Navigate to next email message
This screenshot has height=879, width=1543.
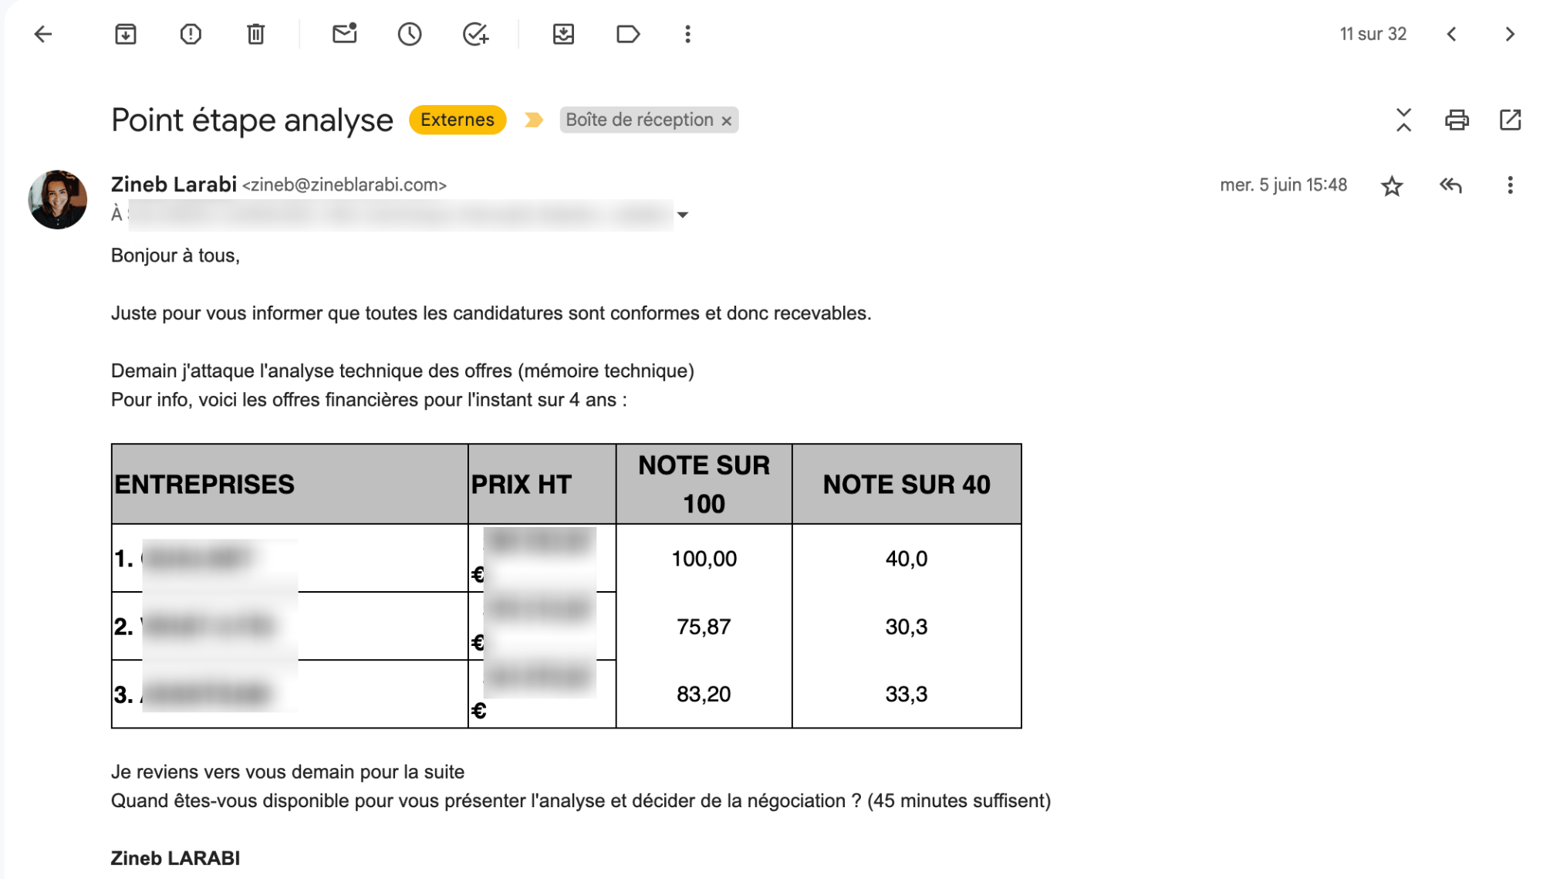click(x=1510, y=35)
